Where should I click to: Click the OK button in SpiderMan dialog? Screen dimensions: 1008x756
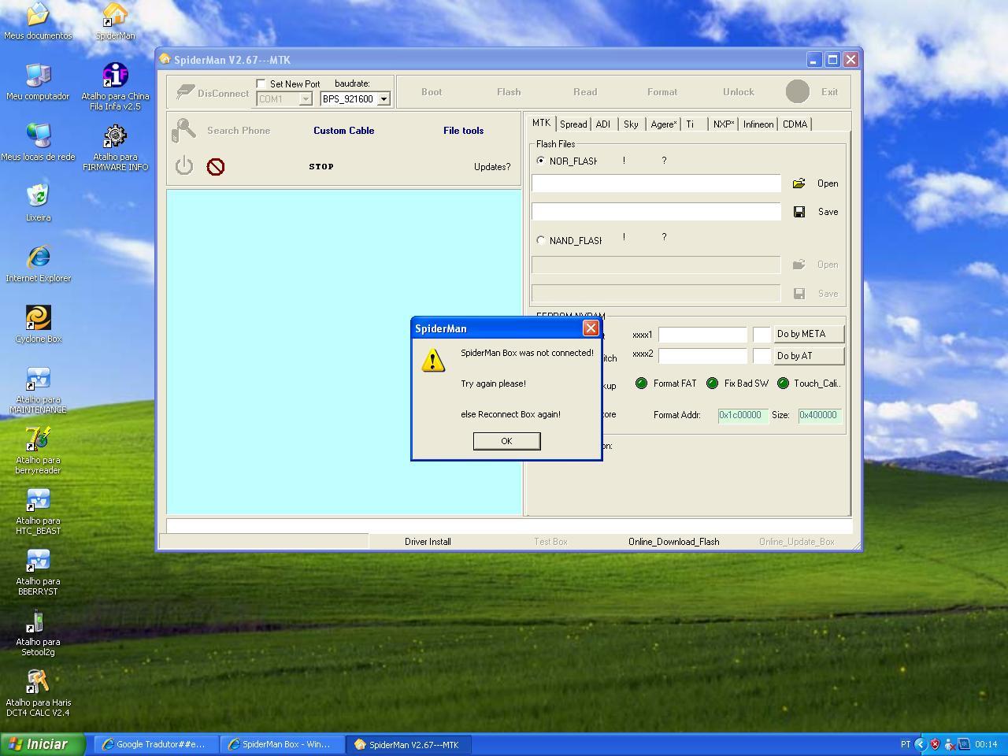[506, 441]
